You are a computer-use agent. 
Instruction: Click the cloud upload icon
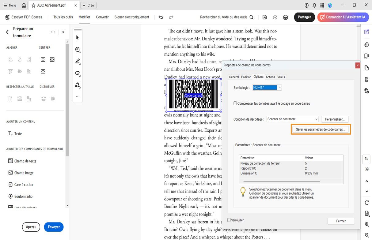[x=275, y=17]
